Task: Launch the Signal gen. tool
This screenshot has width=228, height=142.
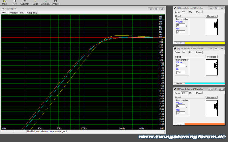Action: [x=45, y=2]
